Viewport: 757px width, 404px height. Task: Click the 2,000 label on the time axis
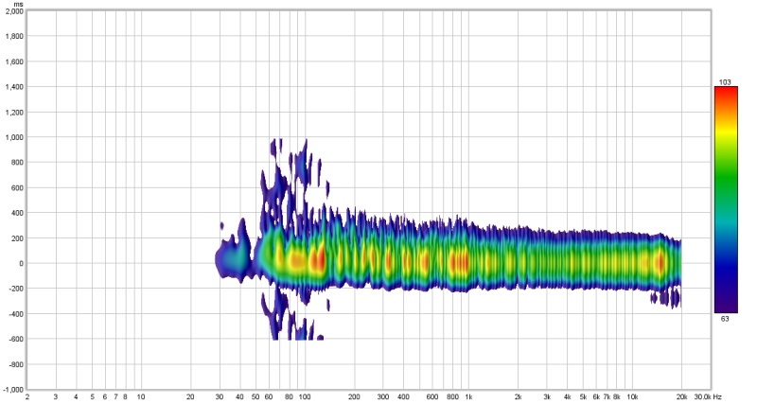pos(14,11)
